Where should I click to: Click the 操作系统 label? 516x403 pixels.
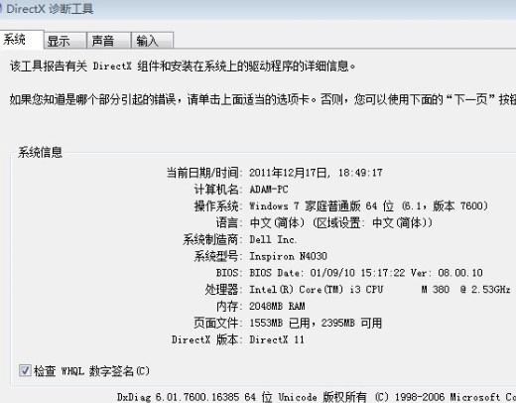point(218,206)
